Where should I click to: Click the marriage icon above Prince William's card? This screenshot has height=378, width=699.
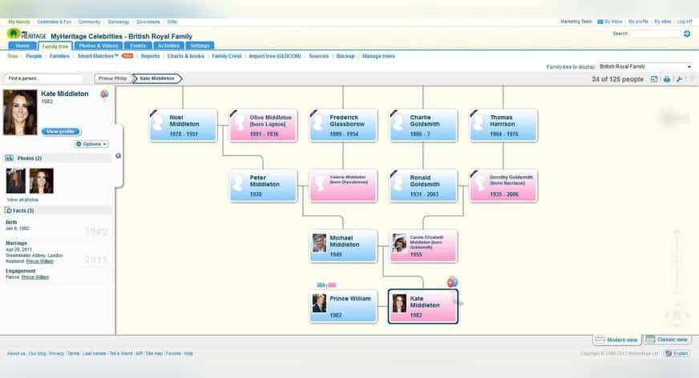pos(326,285)
